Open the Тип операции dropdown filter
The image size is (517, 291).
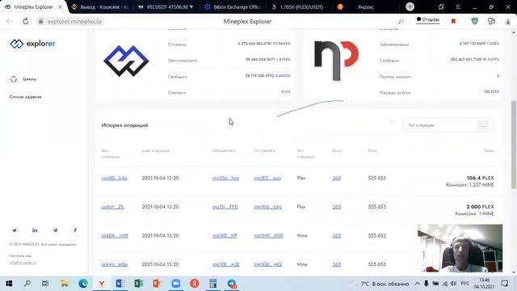448,125
